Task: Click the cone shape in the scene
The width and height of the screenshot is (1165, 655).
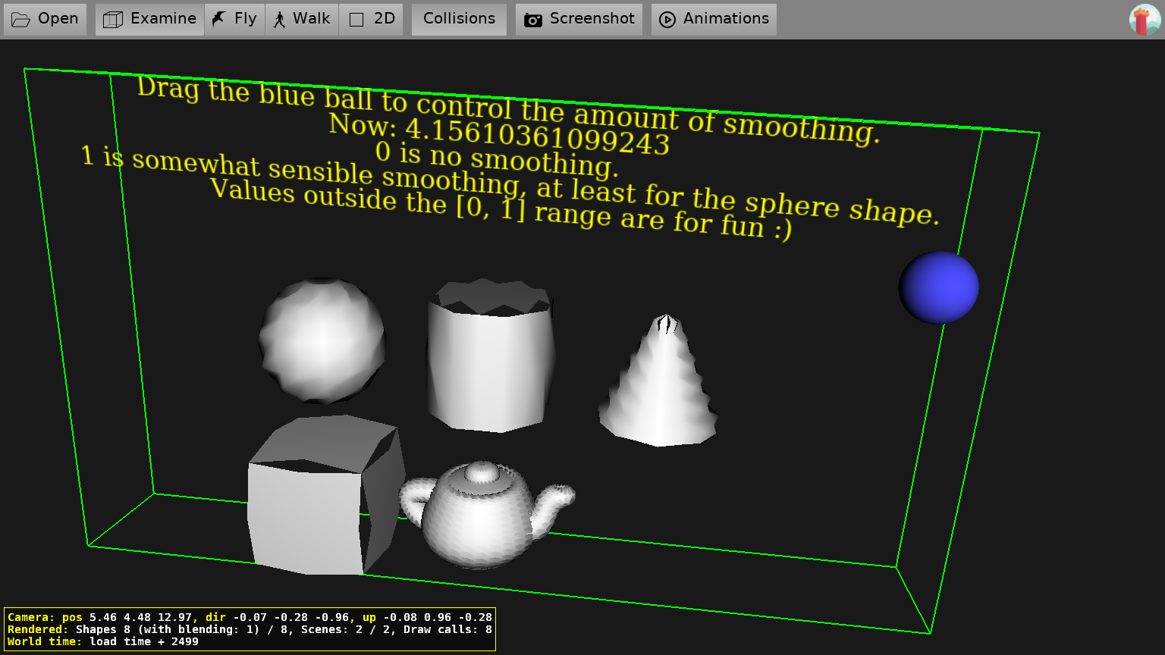Action: (x=658, y=381)
